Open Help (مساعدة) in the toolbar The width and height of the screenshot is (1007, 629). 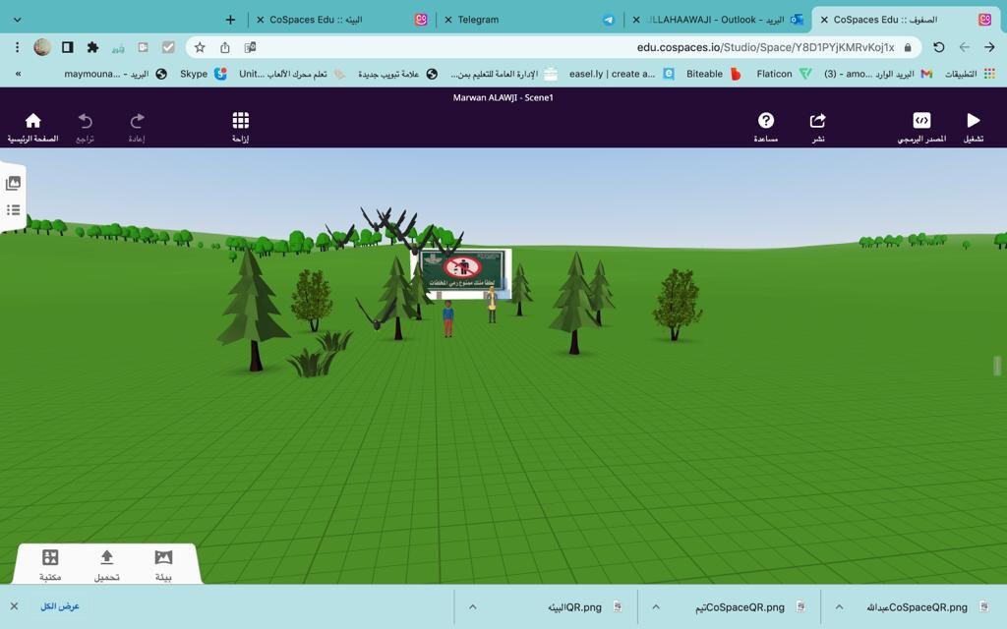(x=766, y=126)
